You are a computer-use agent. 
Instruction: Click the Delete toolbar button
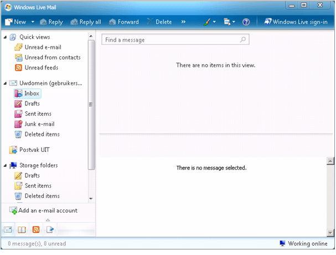159,22
